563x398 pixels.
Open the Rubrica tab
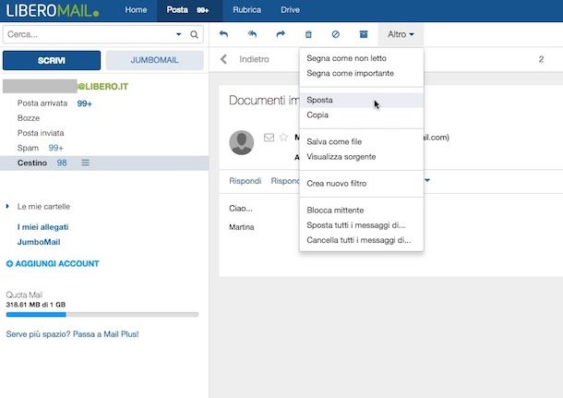248,9
